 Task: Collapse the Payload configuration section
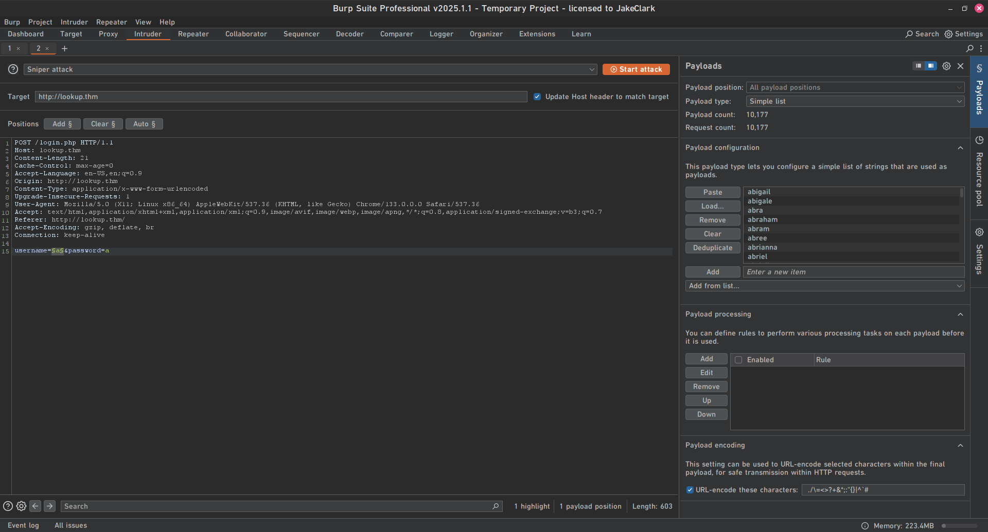pos(960,148)
